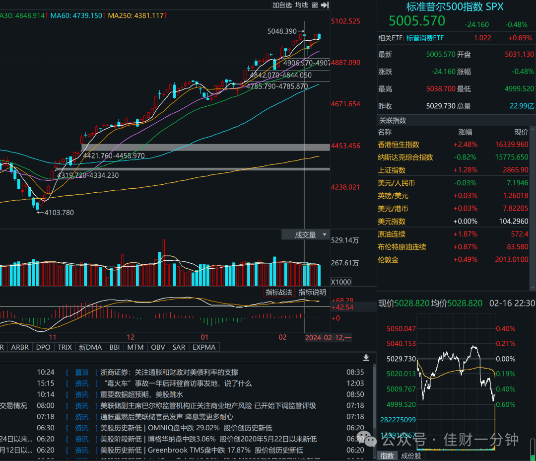The height and width of the screenshot is (461, 536).
Task: Select the EXPMA indicator tab
Action: point(204,347)
